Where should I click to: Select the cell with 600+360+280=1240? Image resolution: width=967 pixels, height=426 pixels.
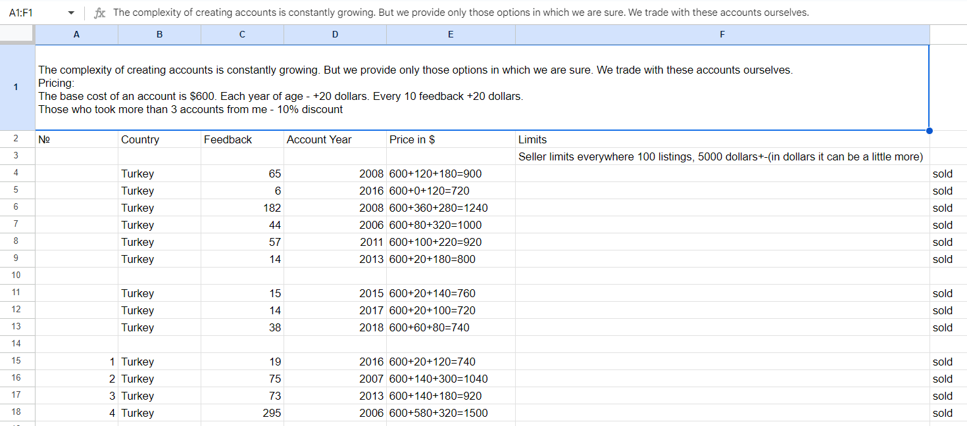pos(451,208)
